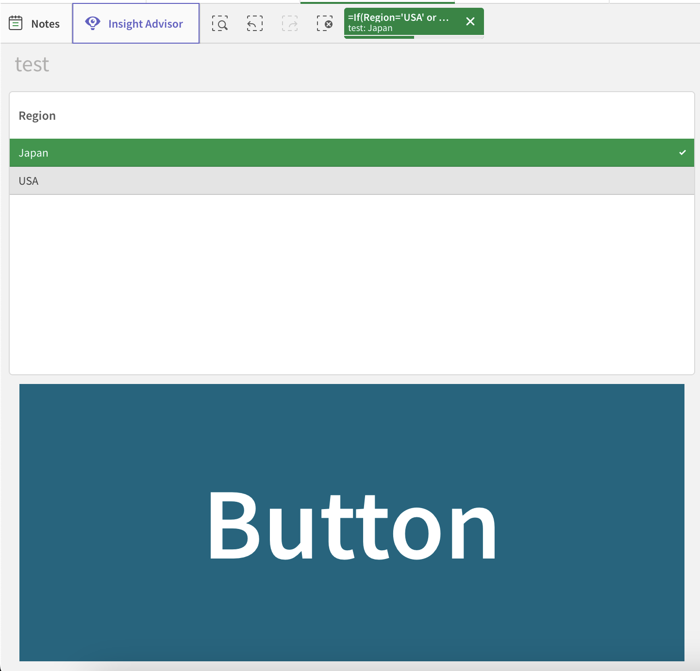
Task: Click the checkmark on the Japan row
Action: (683, 152)
